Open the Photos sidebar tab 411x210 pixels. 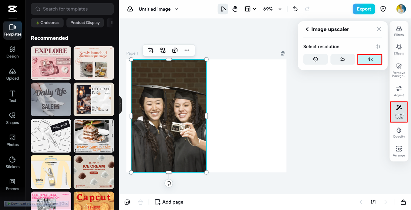(x=13, y=141)
